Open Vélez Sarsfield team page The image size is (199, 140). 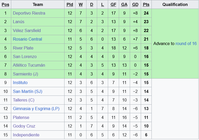(27, 30)
